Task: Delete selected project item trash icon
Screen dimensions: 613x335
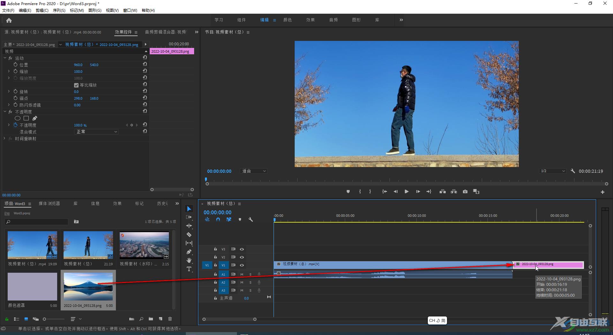Action: pos(170,319)
